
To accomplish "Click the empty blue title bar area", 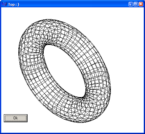I will (74, 4).
